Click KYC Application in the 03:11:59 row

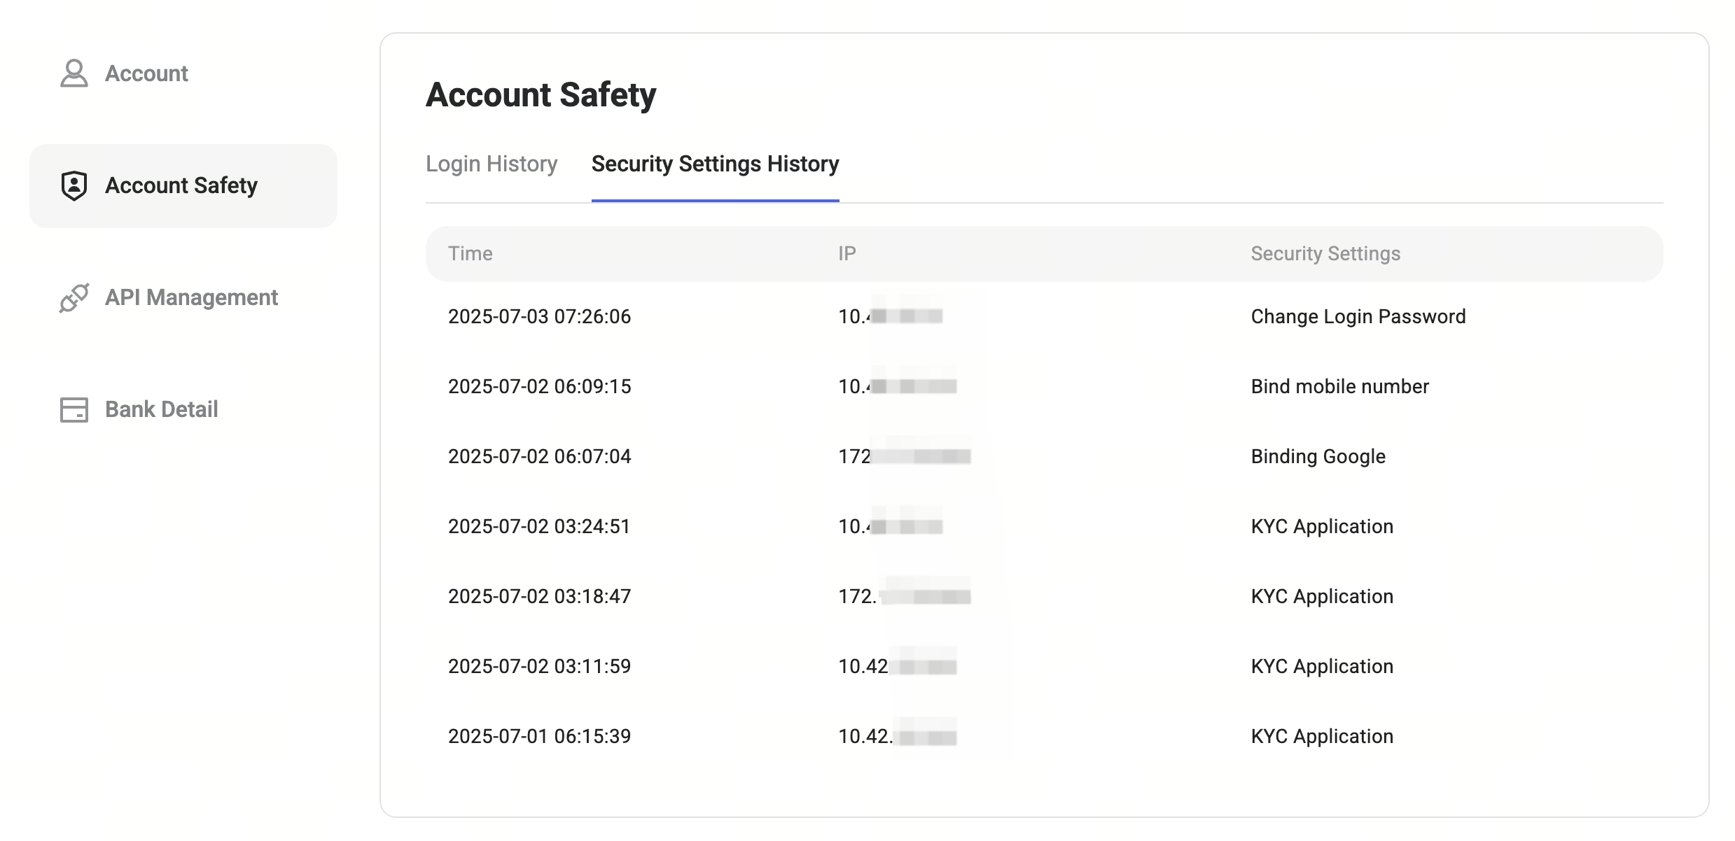click(x=1322, y=666)
